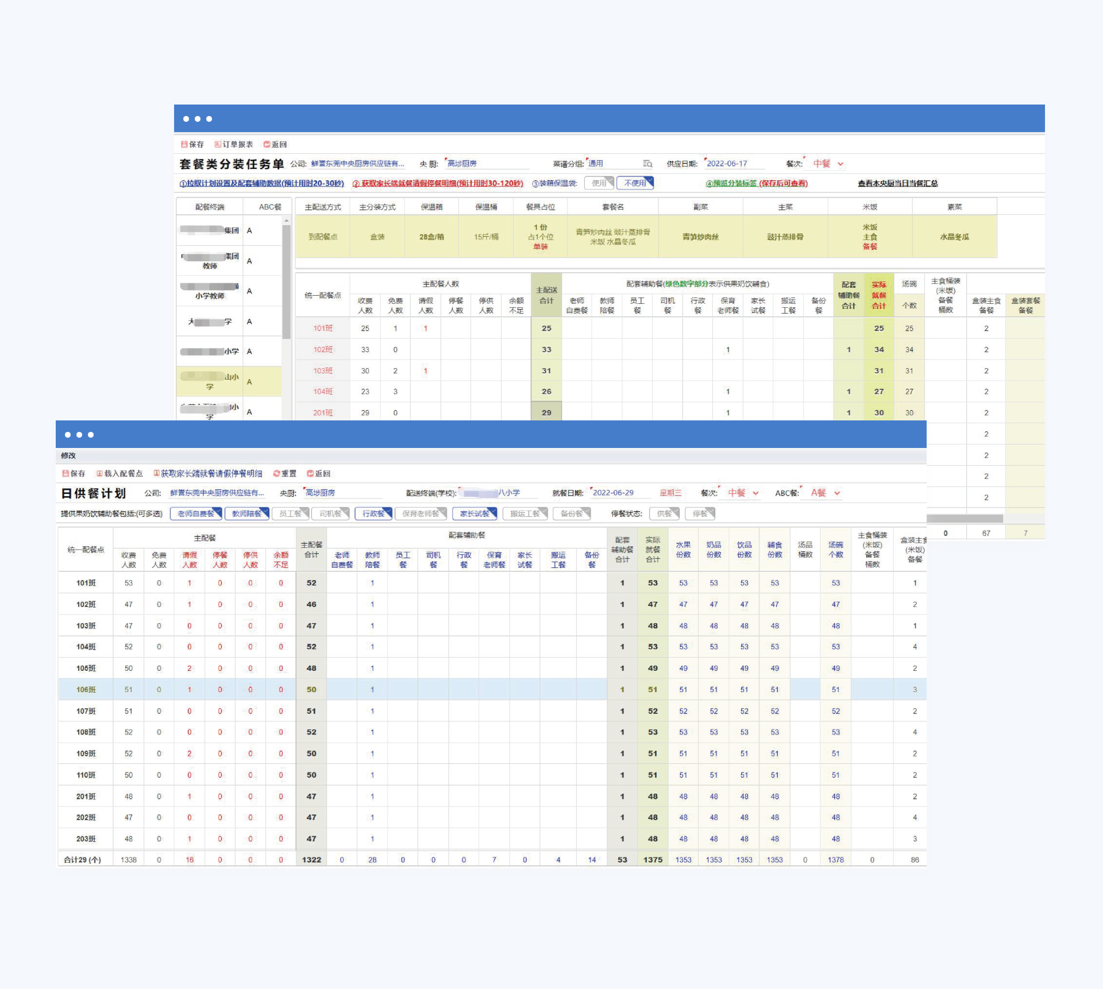The image size is (1103, 989).
Task: Click the 水晶冬瓜 vegetable dish cell
Action: [955, 237]
